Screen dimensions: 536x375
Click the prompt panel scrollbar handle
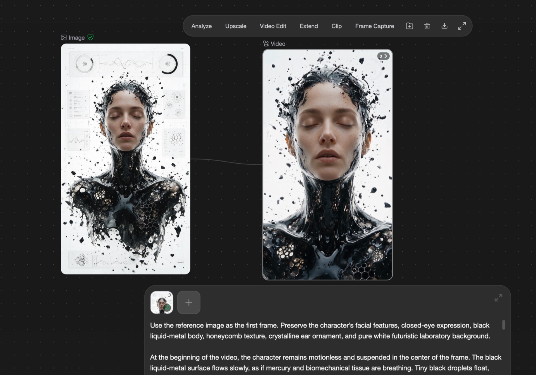504,325
